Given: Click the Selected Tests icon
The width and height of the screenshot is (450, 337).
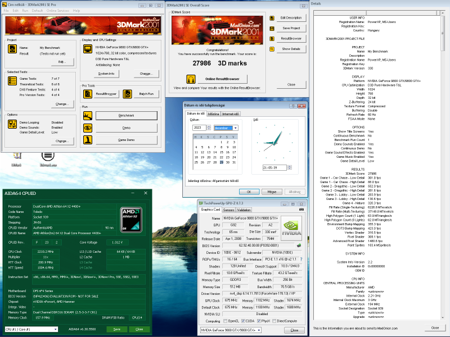Looking at the screenshot, I should tap(12, 81).
